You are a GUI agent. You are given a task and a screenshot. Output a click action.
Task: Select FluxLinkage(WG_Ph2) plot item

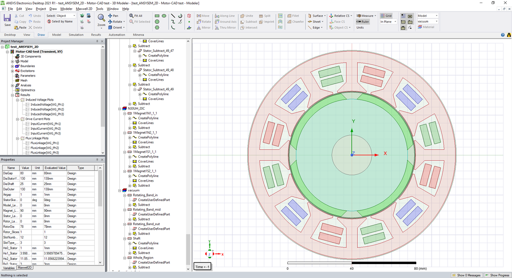[45, 148]
